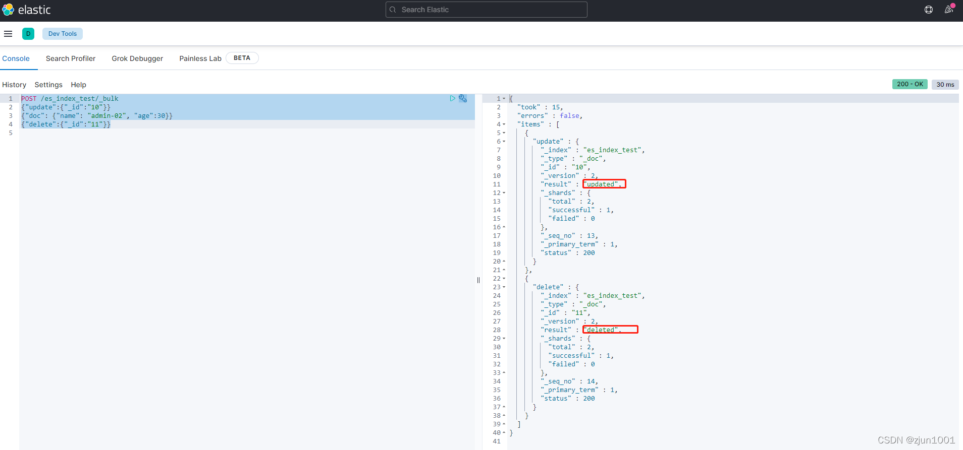Image resolution: width=963 pixels, height=450 pixels.
Task: Click the Search Elastic field
Action: coord(487,10)
